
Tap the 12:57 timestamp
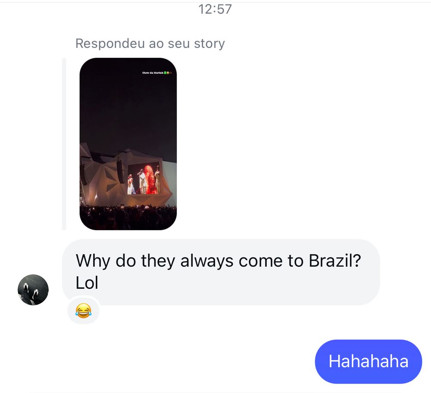click(215, 9)
